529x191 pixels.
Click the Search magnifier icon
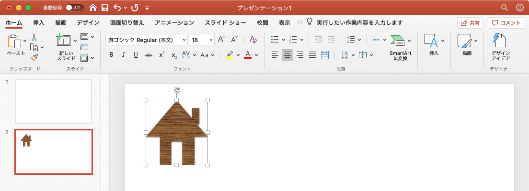(x=504, y=8)
